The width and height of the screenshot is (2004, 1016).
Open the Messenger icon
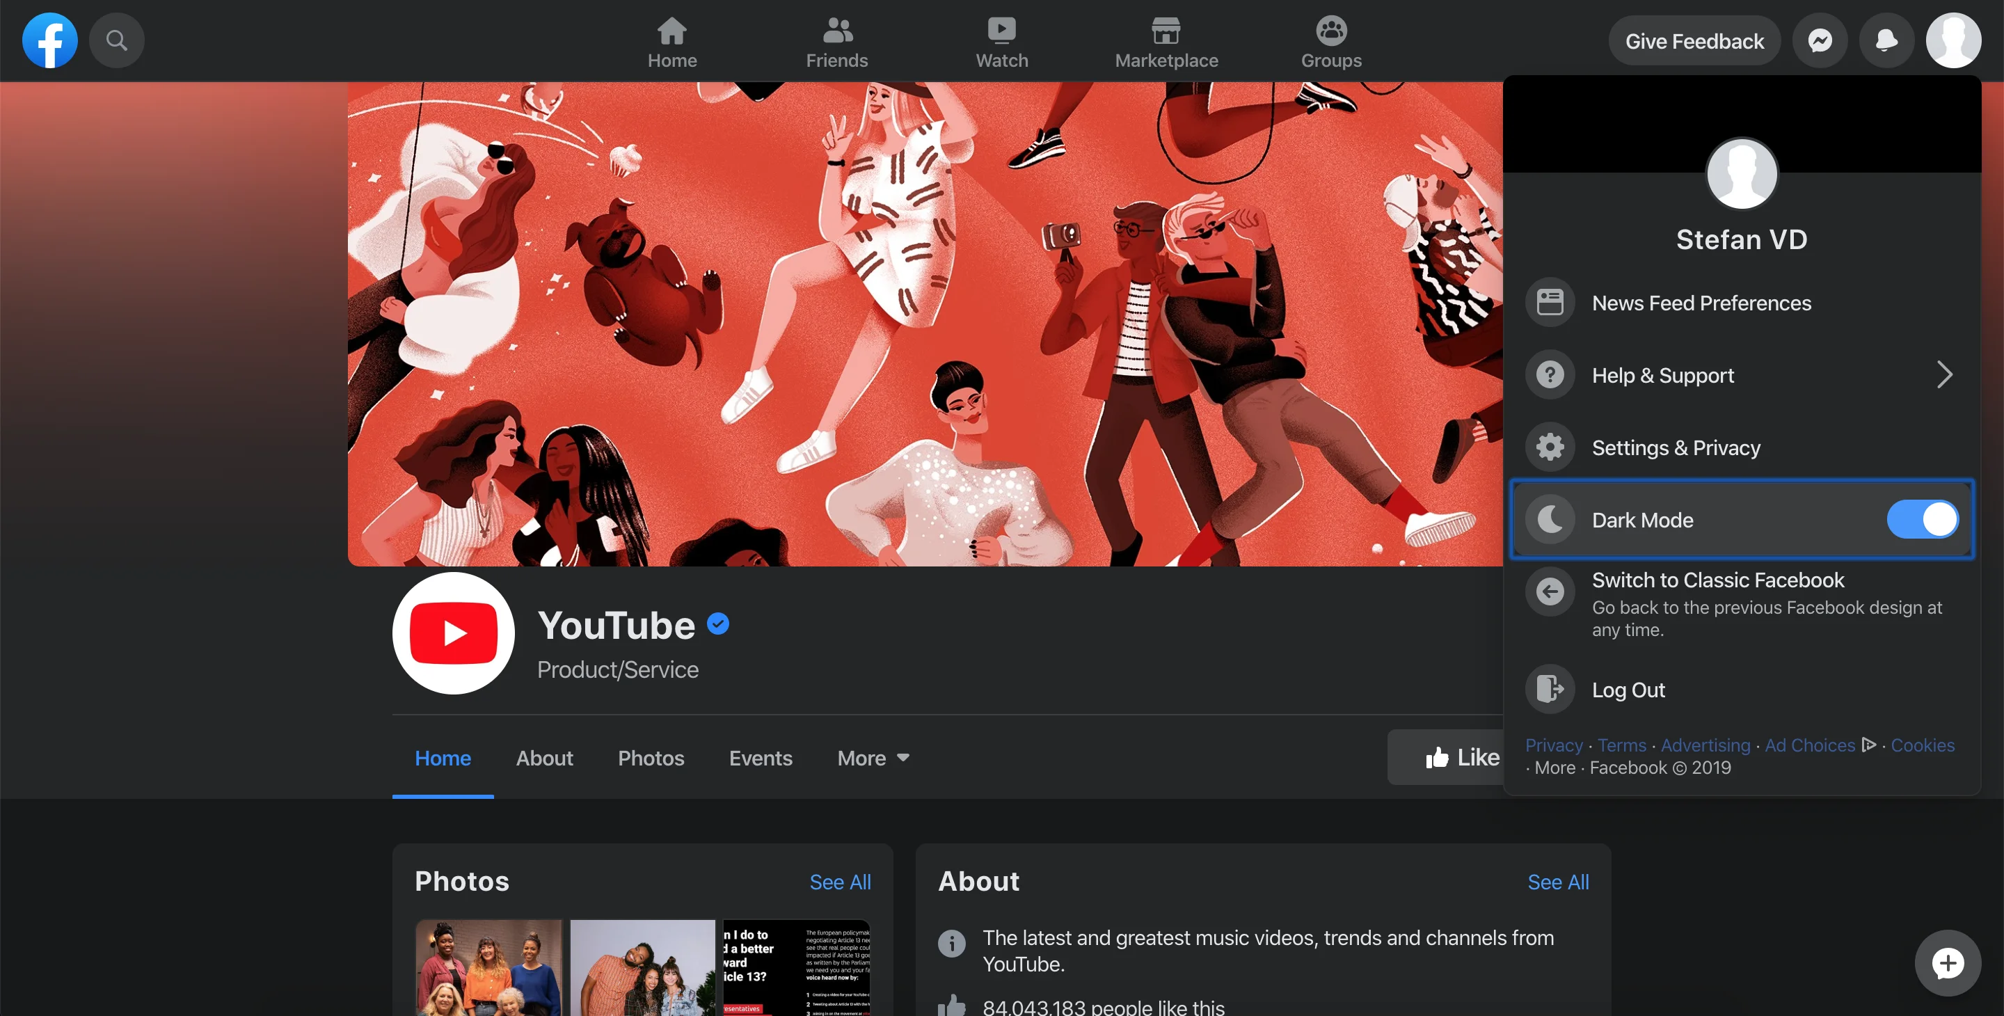tap(1820, 40)
